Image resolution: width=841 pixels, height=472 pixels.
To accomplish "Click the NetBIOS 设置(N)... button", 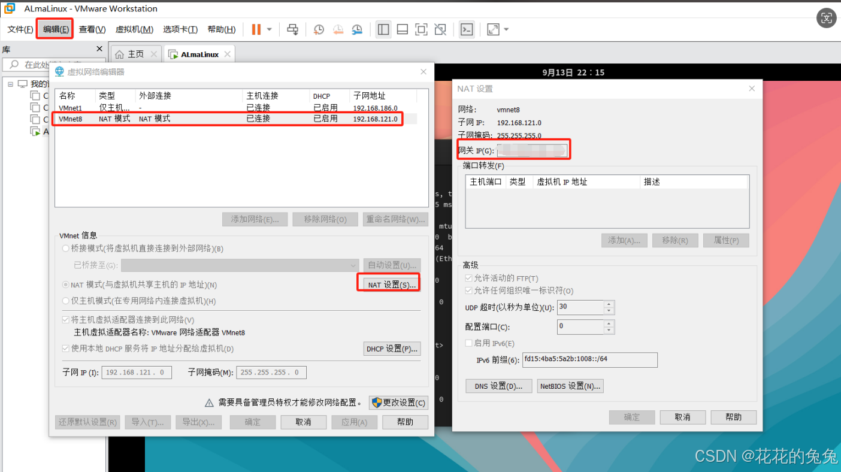I will coord(570,386).
